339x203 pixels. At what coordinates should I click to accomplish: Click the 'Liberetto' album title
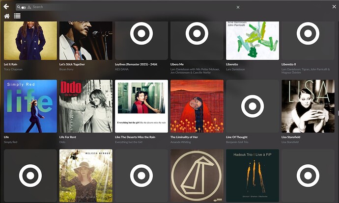232,64
